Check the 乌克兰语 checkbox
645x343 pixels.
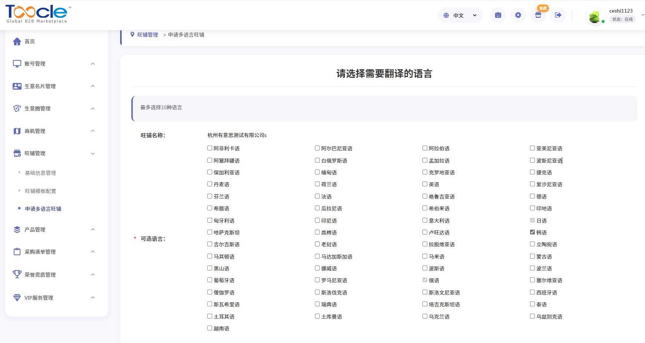click(x=425, y=316)
